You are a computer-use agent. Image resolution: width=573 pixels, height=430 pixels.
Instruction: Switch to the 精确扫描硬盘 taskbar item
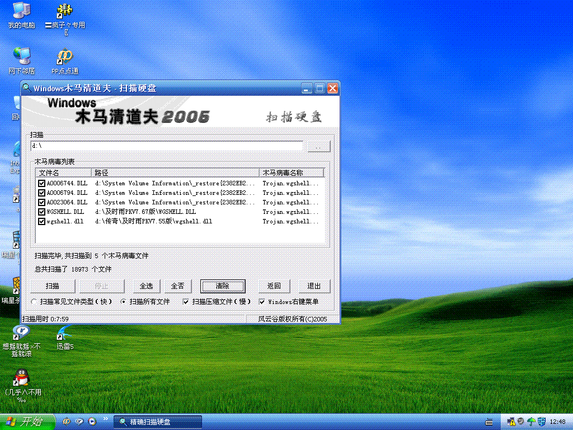(157, 422)
